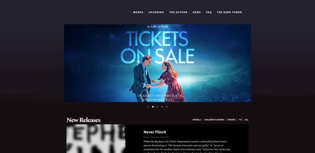Show the fifth carousel slide dot
315x153 pixels.
click(166, 107)
